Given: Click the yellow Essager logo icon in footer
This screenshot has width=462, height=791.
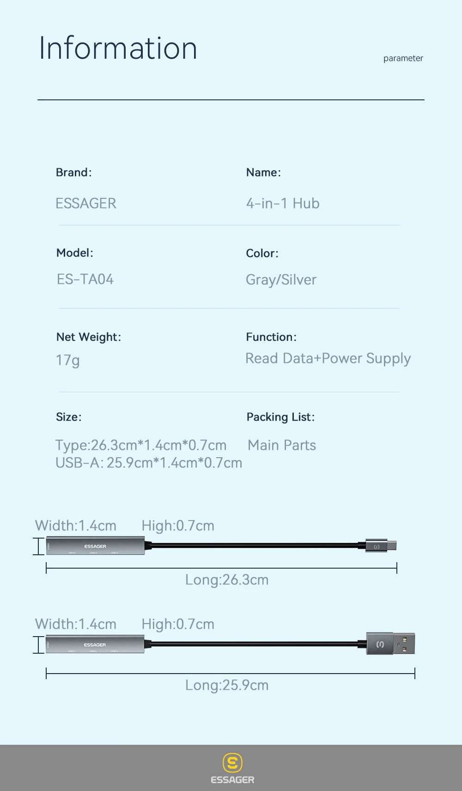Looking at the screenshot, I should pos(232,762).
